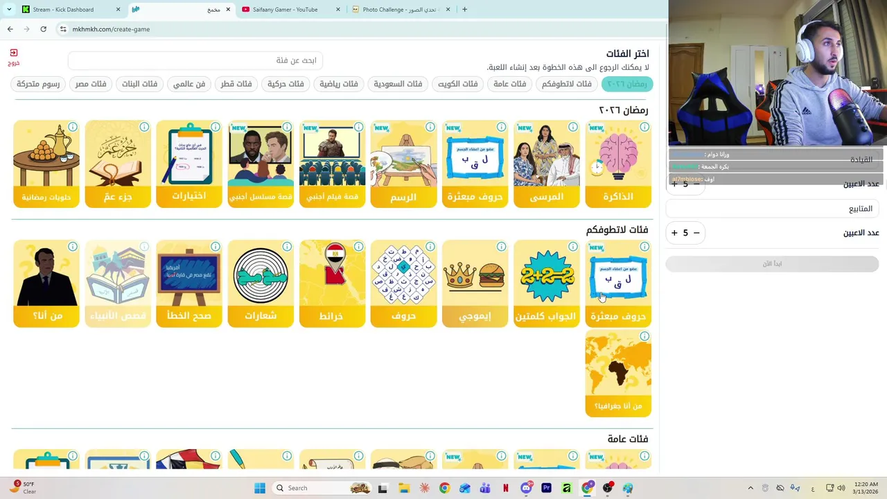Pick قصة مسلسل أجنبي category card
The image size is (887, 499).
click(261, 165)
